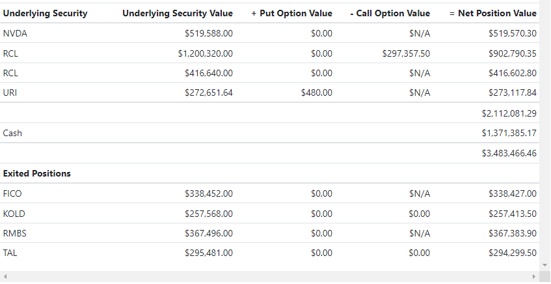Image resolution: width=551 pixels, height=284 pixels.
Task: Click the Underlying Security Value header
Action: (177, 13)
